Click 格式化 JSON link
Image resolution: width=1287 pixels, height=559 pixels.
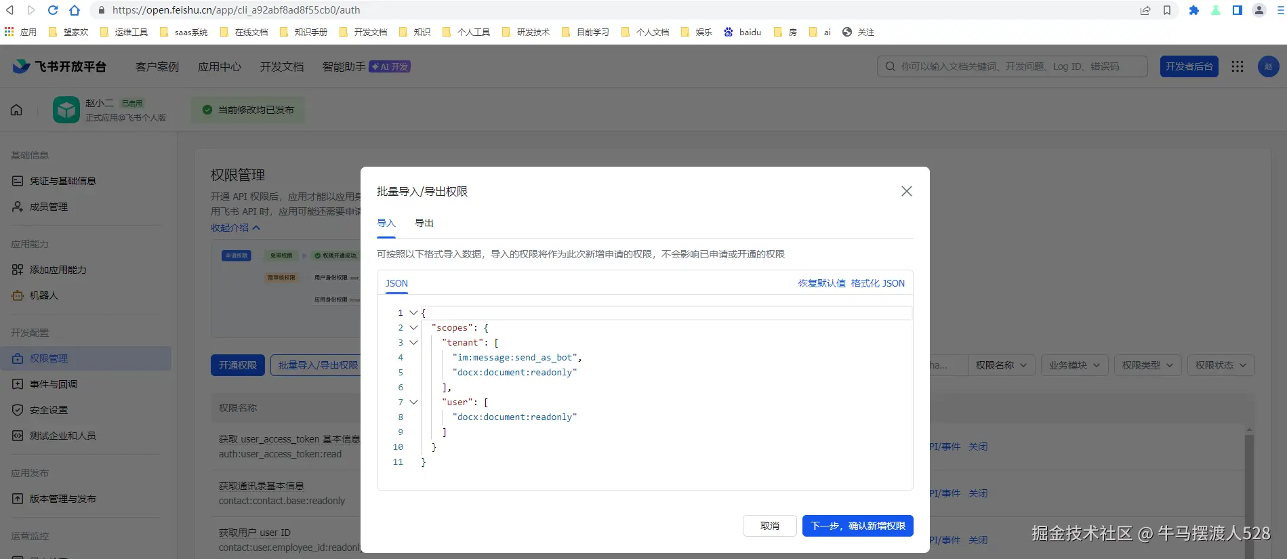click(x=878, y=283)
